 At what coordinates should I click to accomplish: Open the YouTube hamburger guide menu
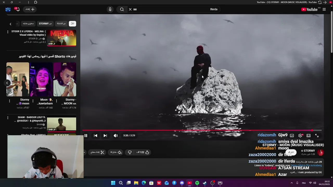point(324,9)
